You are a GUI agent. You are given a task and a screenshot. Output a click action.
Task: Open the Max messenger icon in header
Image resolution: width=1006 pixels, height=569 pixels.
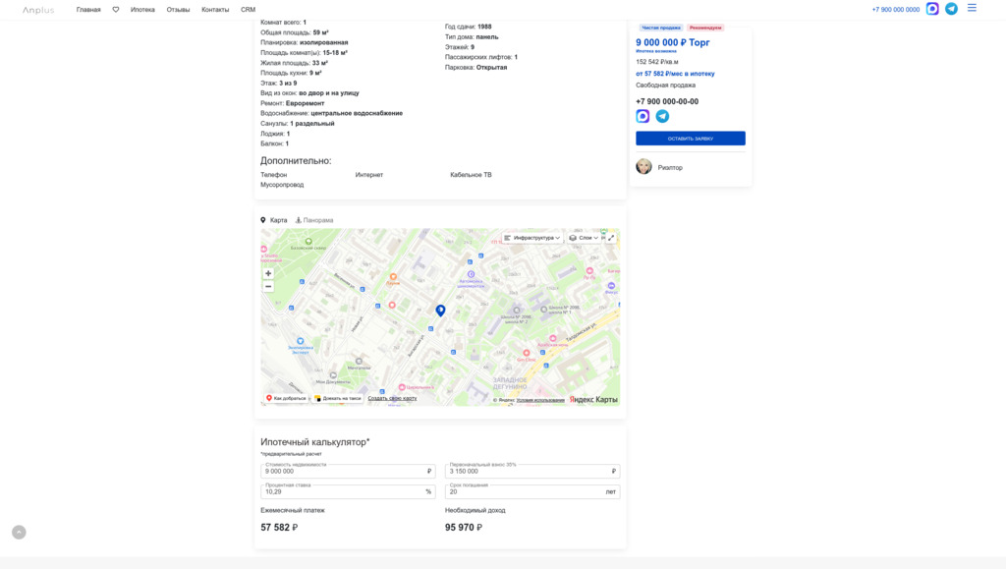[932, 9]
